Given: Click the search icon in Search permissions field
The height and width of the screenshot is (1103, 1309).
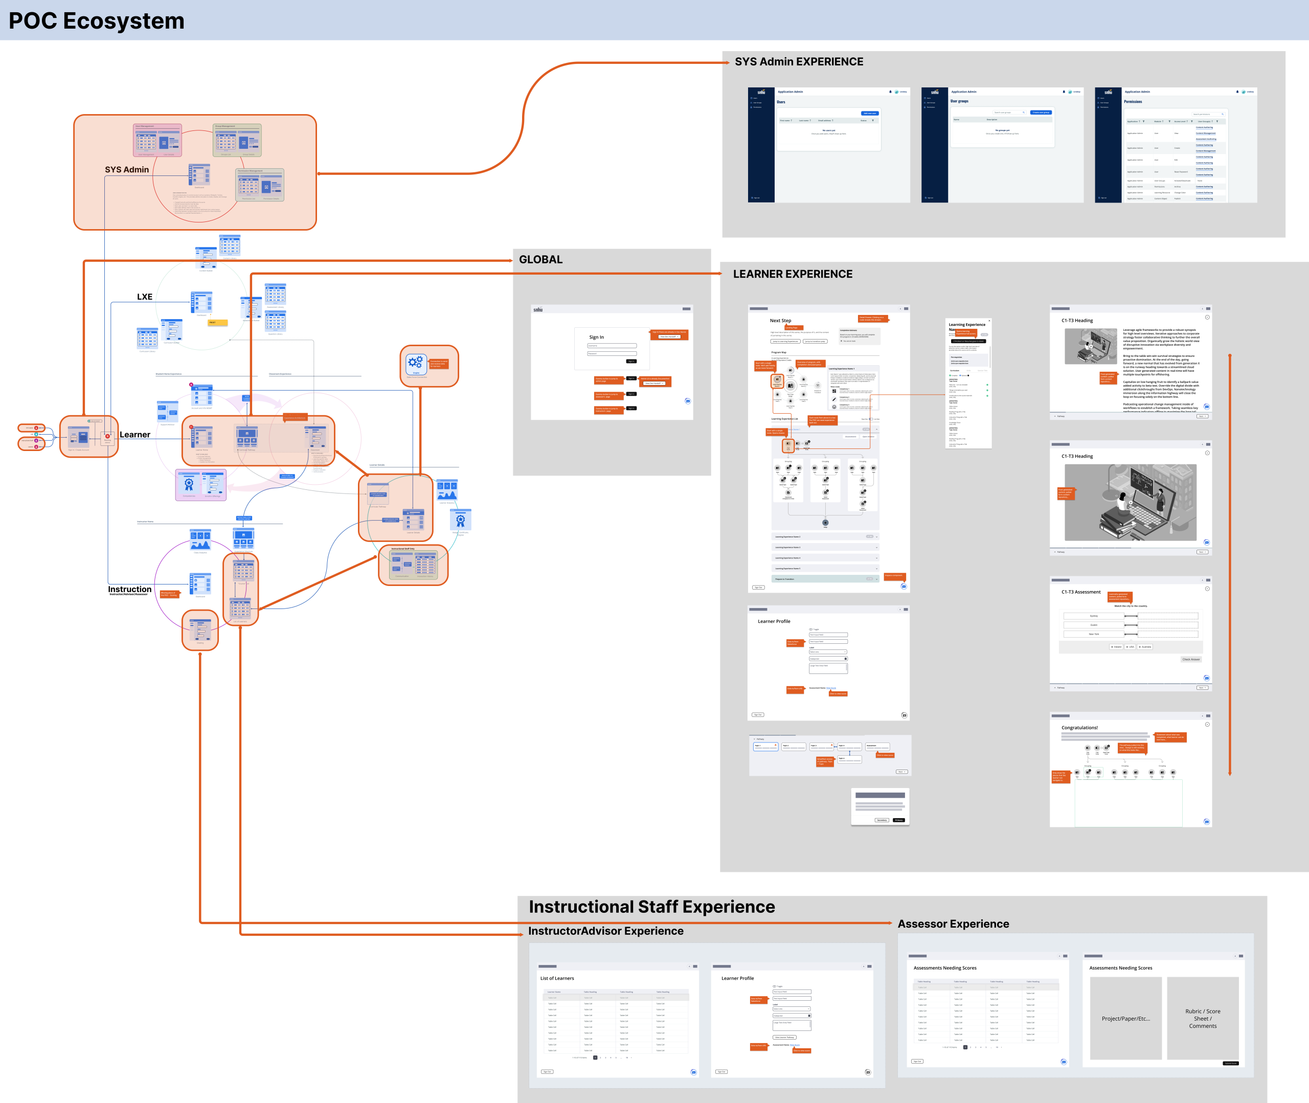Looking at the screenshot, I should click(1223, 115).
